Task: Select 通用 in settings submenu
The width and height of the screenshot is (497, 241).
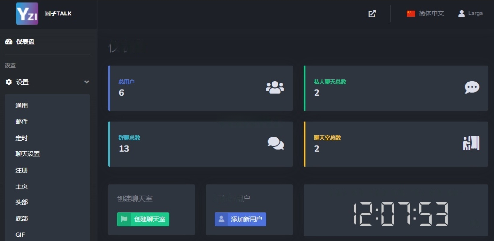Action: tap(22, 106)
